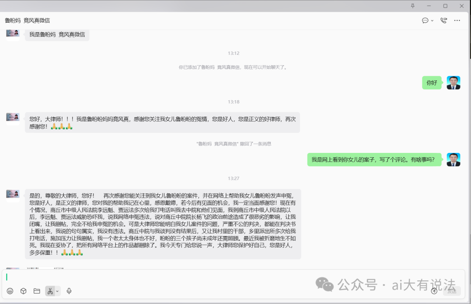Image resolution: width=471 pixels, height=304 pixels.
Task: Select long message starting 是的，尊敬的大律师
Action: point(163,224)
